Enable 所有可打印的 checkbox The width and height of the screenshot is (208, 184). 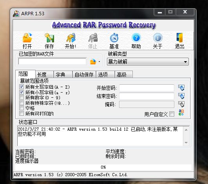(22, 113)
